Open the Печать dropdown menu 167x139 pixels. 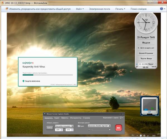120,9
